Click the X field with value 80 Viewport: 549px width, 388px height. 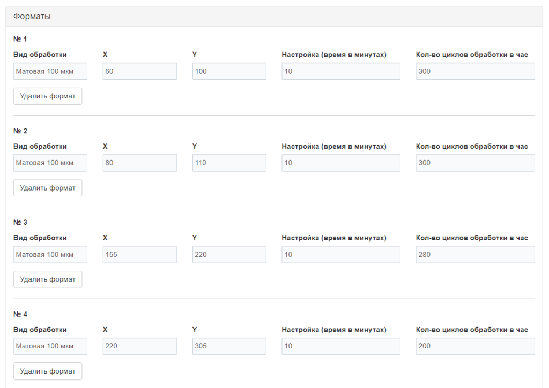(139, 163)
